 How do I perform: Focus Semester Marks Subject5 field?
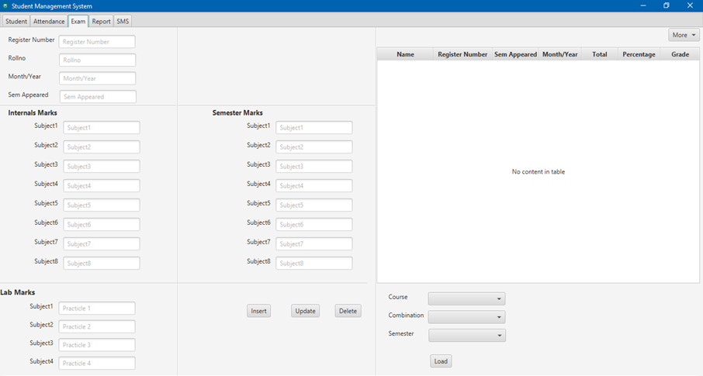[313, 205]
